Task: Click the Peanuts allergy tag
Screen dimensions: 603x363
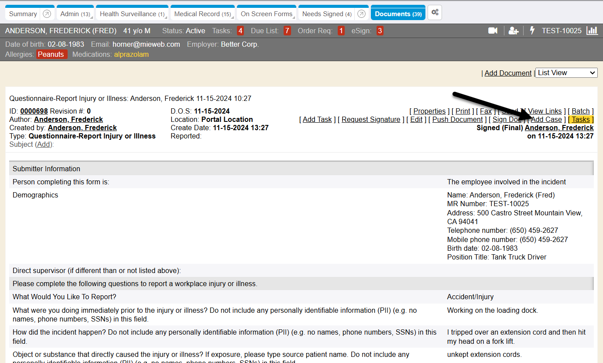Action: tap(51, 55)
